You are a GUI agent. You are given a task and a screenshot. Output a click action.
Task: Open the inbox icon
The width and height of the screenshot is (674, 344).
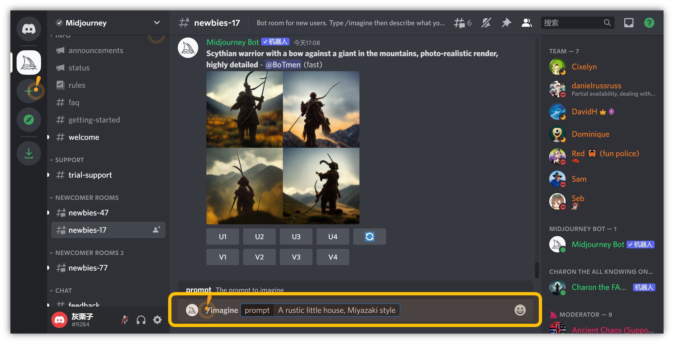629,23
